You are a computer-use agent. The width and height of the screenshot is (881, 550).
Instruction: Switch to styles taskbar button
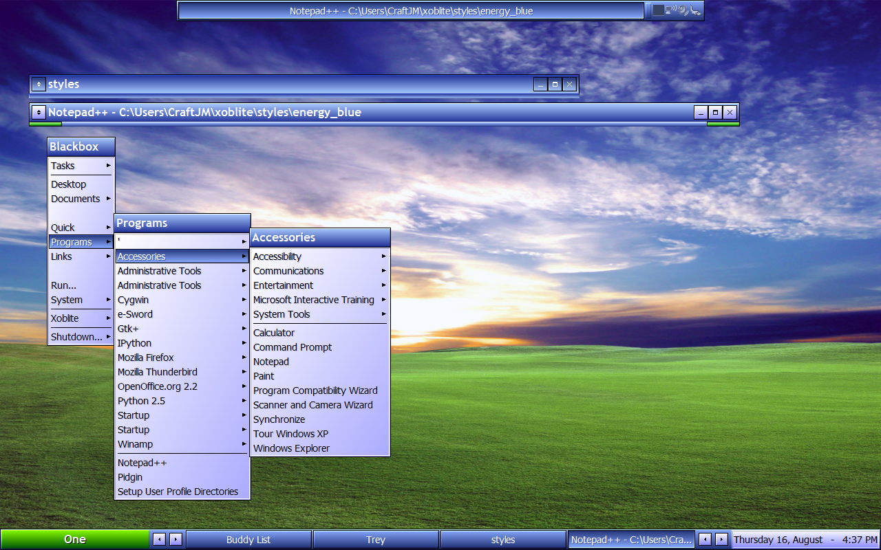click(503, 540)
